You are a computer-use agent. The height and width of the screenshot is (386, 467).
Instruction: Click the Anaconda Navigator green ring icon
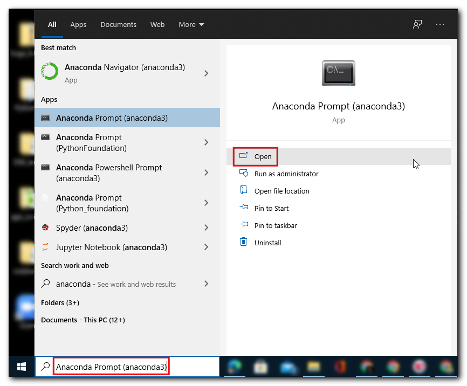point(50,71)
